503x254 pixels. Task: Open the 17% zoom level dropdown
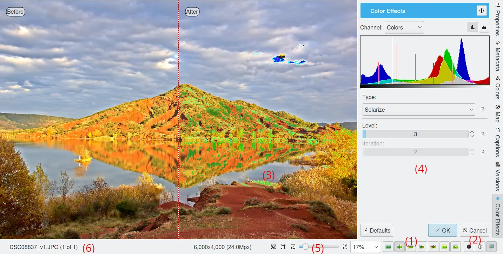pyautogui.click(x=365, y=247)
